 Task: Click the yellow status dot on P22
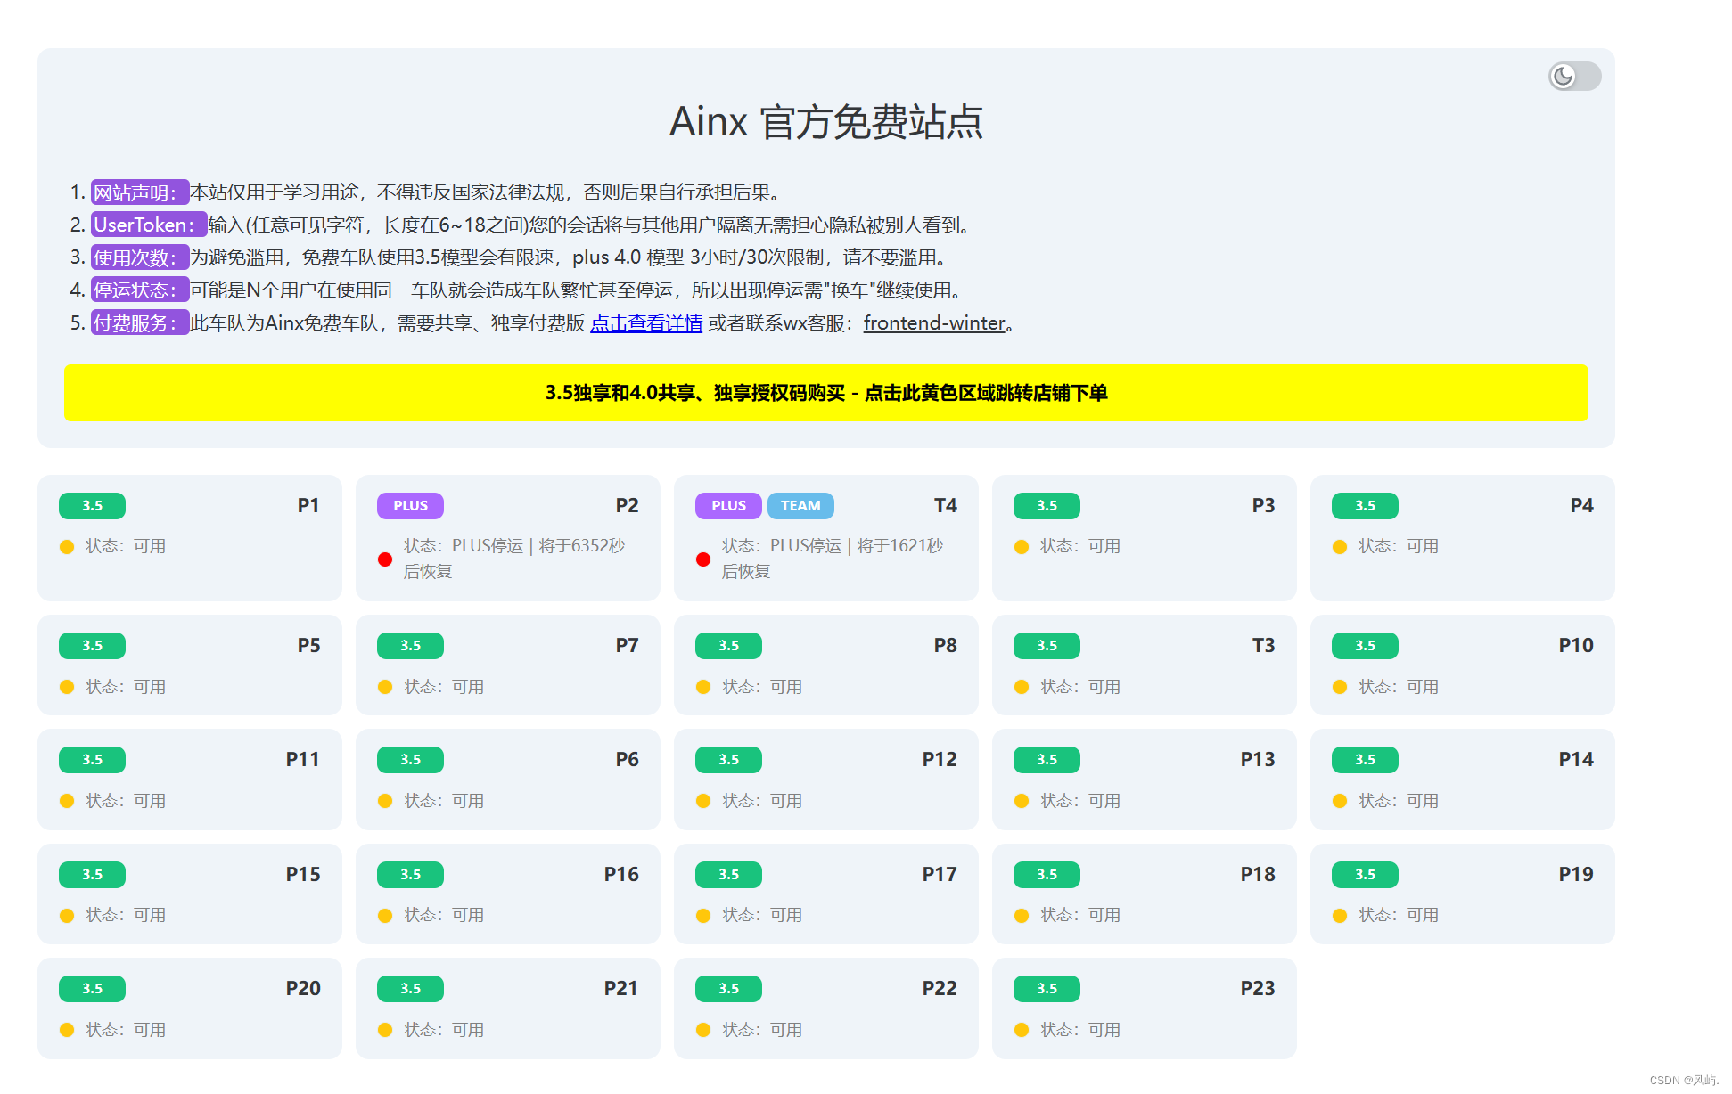click(x=703, y=1030)
